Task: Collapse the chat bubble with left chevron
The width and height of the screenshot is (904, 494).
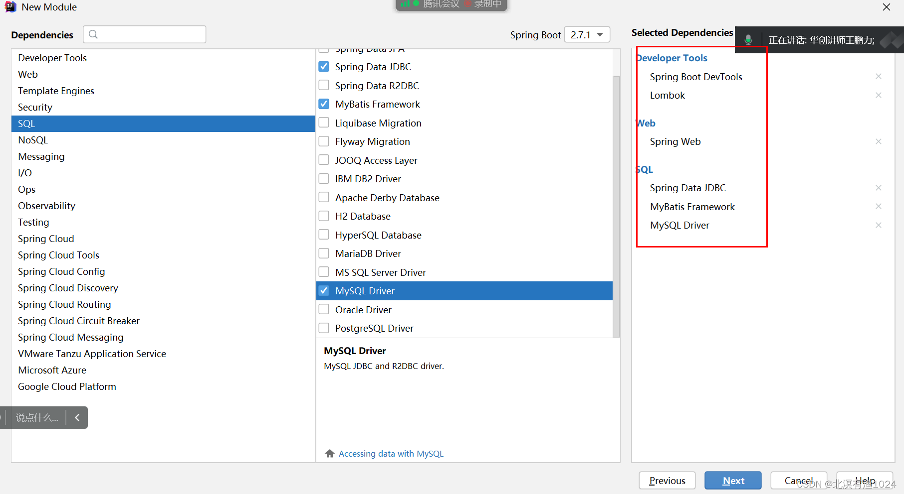Action: pos(77,417)
